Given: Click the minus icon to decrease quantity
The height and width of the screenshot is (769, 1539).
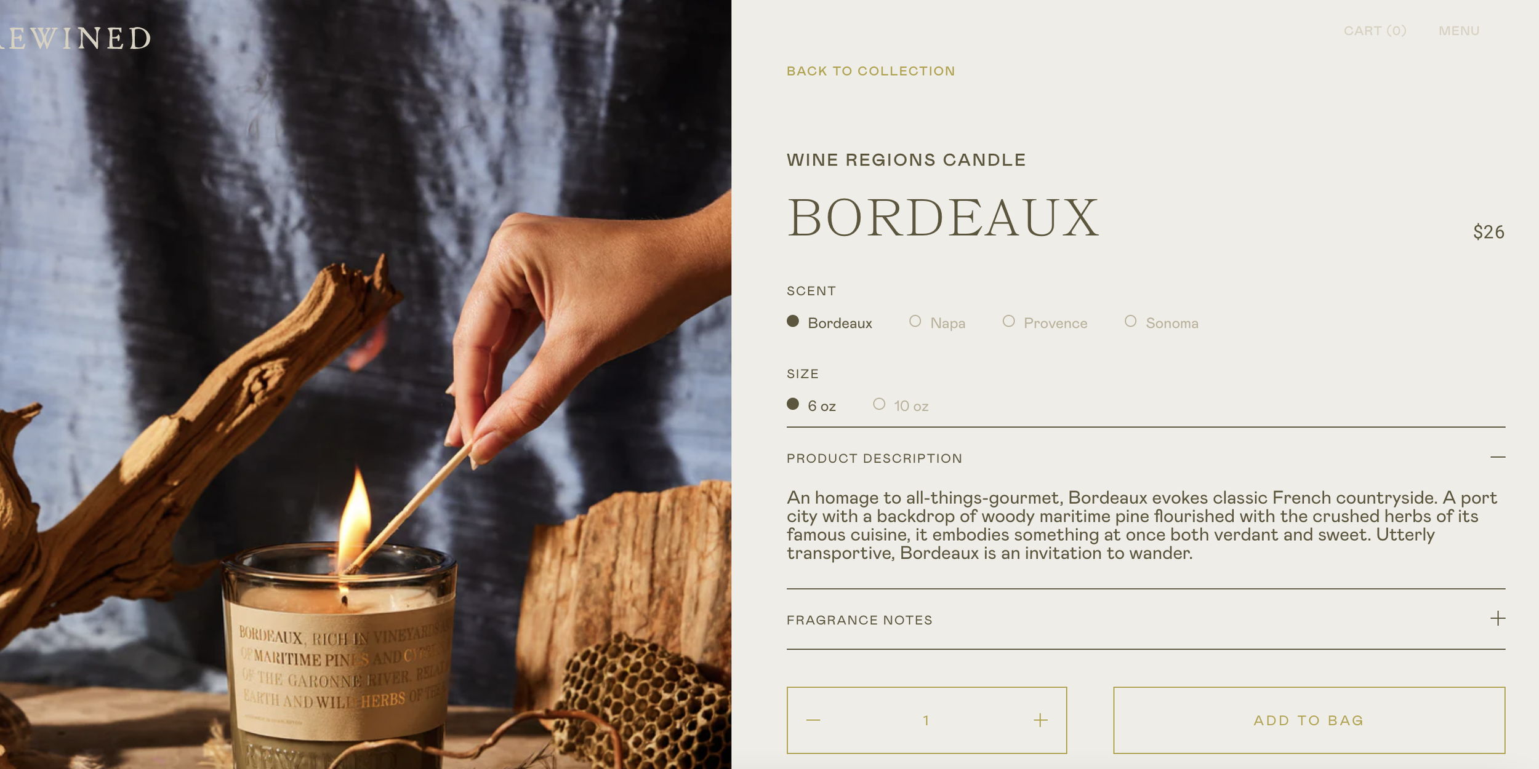Looking at the screenshot, I should (813, 720).
